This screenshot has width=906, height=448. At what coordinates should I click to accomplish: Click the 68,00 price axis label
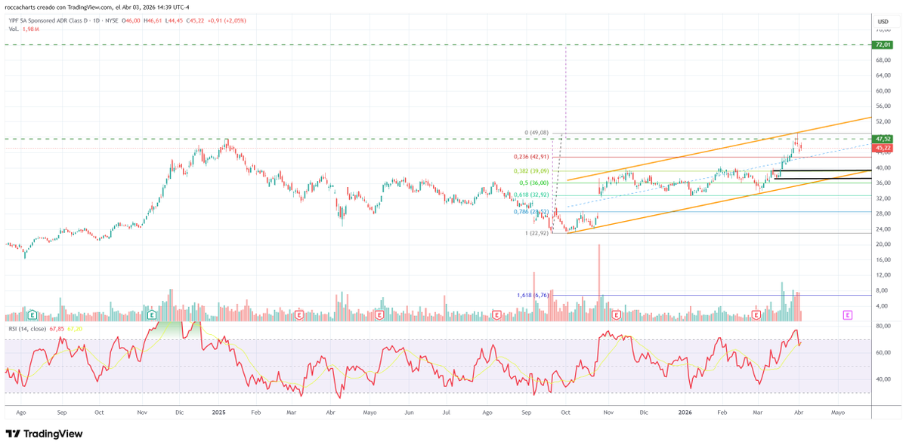[883, 60]
